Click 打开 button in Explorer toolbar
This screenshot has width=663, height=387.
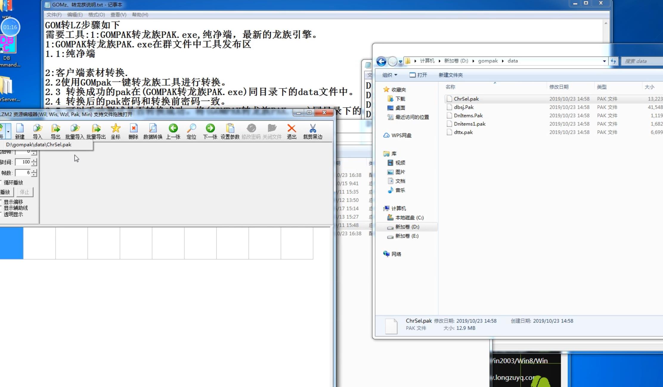pyautogui.click(x=418, y=75)
